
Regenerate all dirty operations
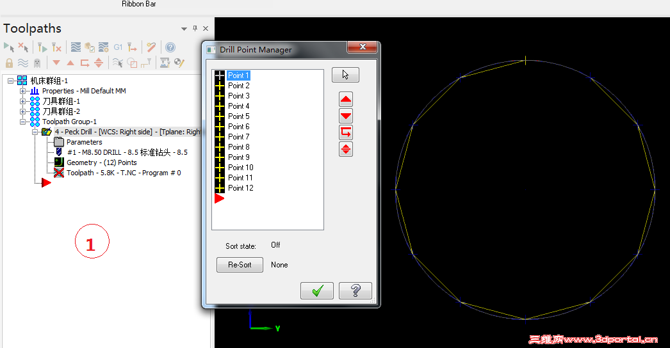coord(56,47)
